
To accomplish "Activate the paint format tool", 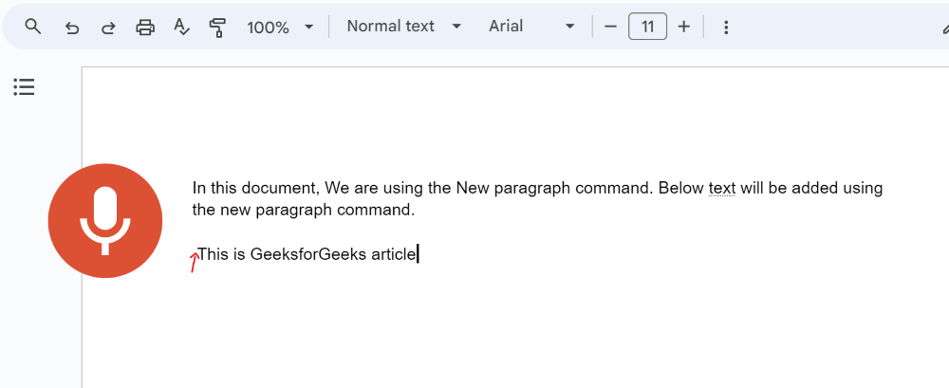I will tap(217, 28).
